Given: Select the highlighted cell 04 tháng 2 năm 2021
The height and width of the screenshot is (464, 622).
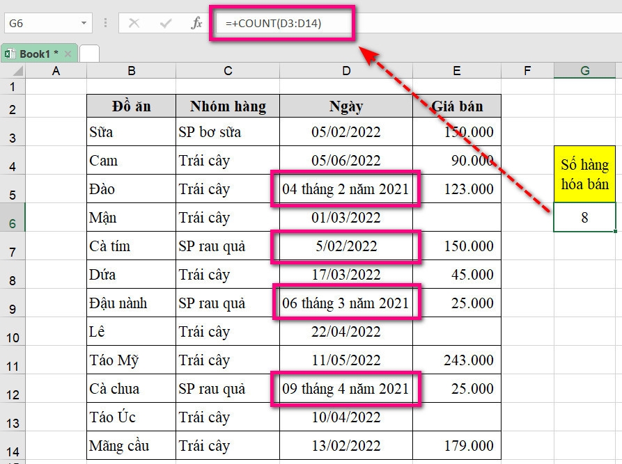Looking at the screenshot, I should (x=346, y=189).
